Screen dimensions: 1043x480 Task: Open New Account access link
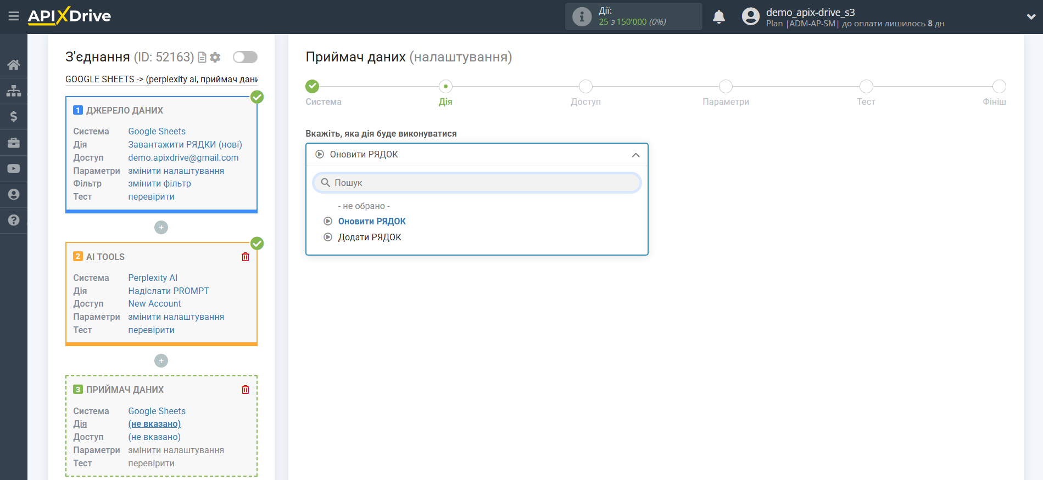(155, 303)
